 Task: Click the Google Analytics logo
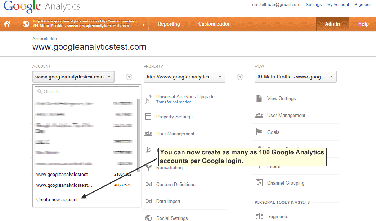pos(42,7)
